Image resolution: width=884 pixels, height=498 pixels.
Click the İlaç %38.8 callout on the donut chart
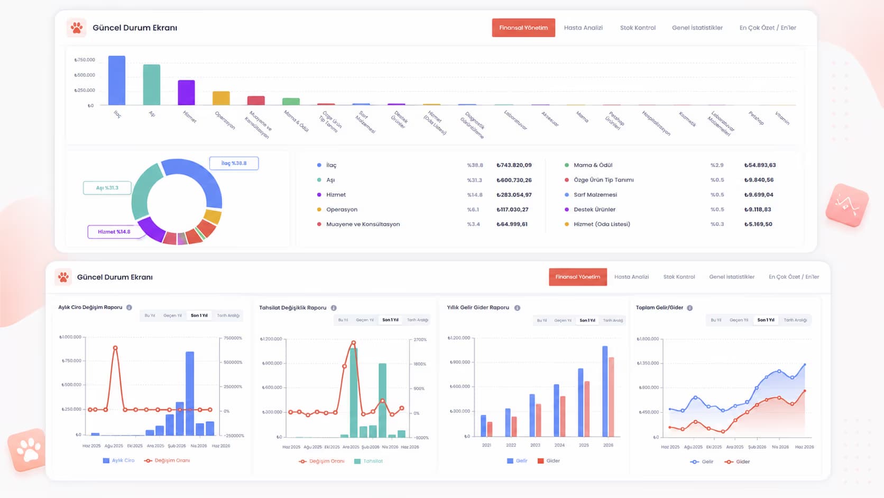pos(234,163)
